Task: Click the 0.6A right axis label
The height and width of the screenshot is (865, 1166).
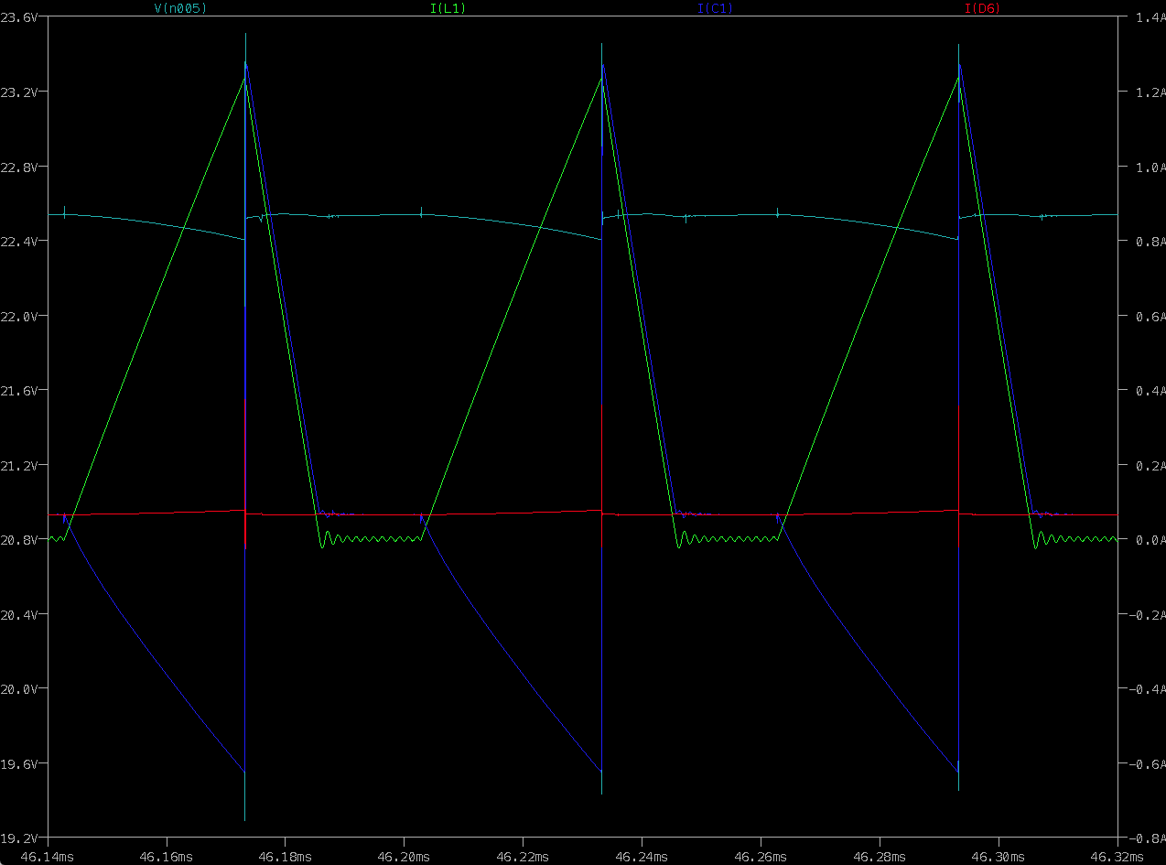Action: (x=1150, y=316)
